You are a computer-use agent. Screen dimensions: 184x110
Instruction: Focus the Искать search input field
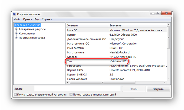click(x=77, y=89)
